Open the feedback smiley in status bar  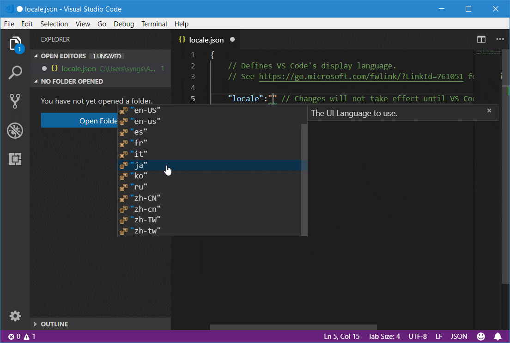pyautogui.click(x=481, y=337)
